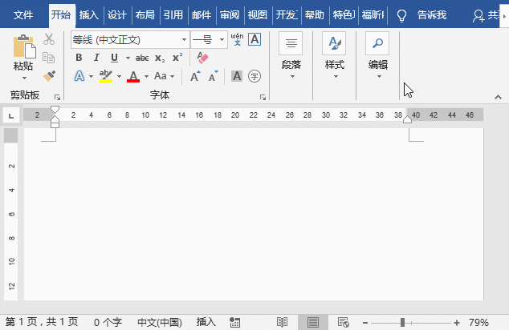Open the 文件 menu
Screen dimensions: 509x330
[24, 15]
